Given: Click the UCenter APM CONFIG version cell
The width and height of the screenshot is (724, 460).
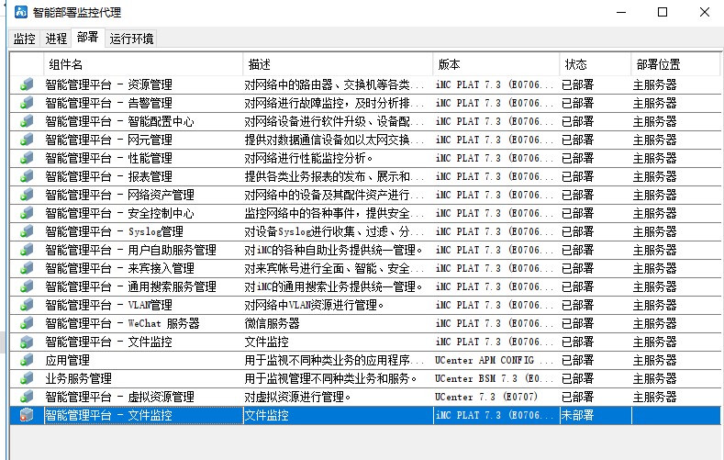Looking at the screenshot, I should [x=494, y=360].
